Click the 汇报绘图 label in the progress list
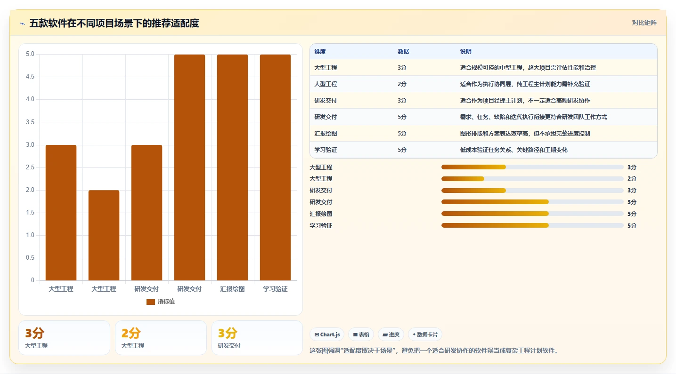This screenshot has height=374, width=676. tap(321, 214)
